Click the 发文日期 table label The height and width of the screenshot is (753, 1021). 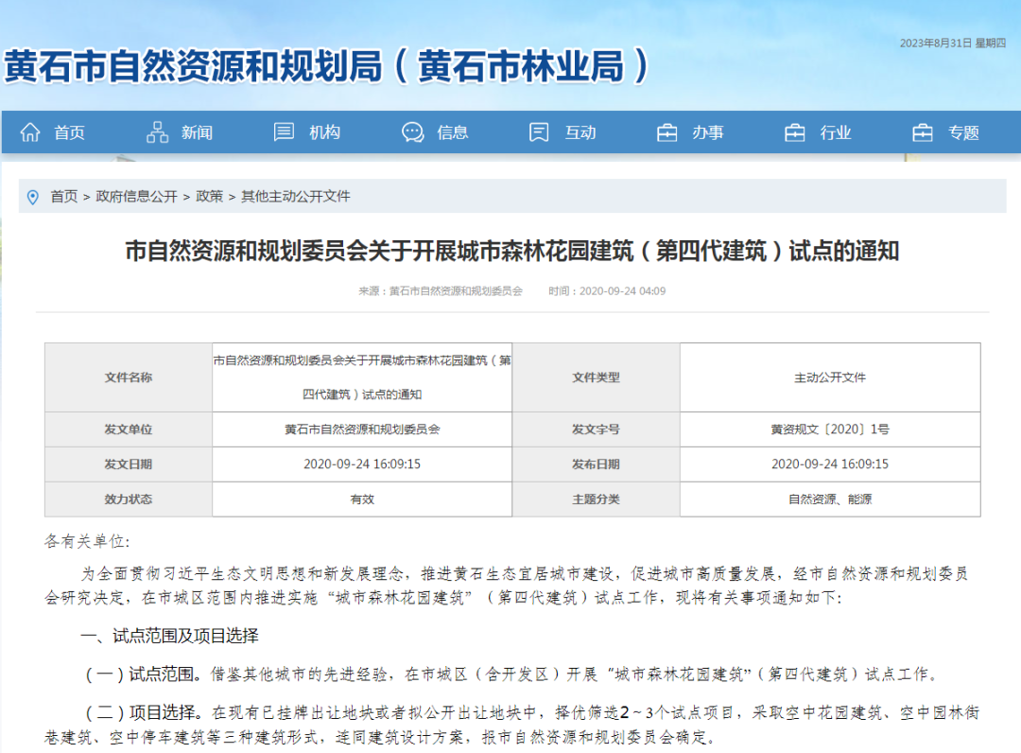[129, 464]
